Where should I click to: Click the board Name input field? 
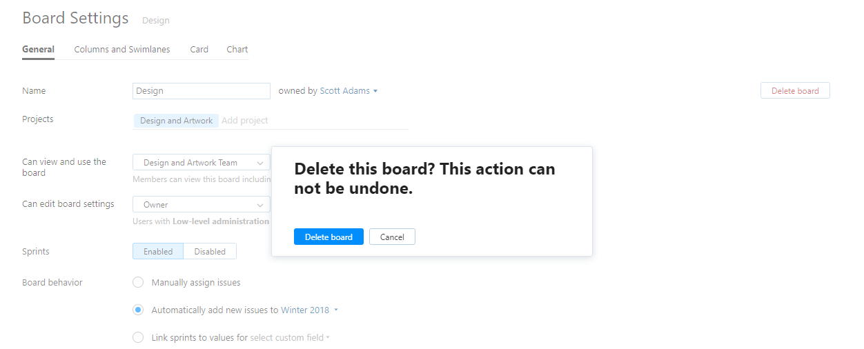[x=201, y=91]
